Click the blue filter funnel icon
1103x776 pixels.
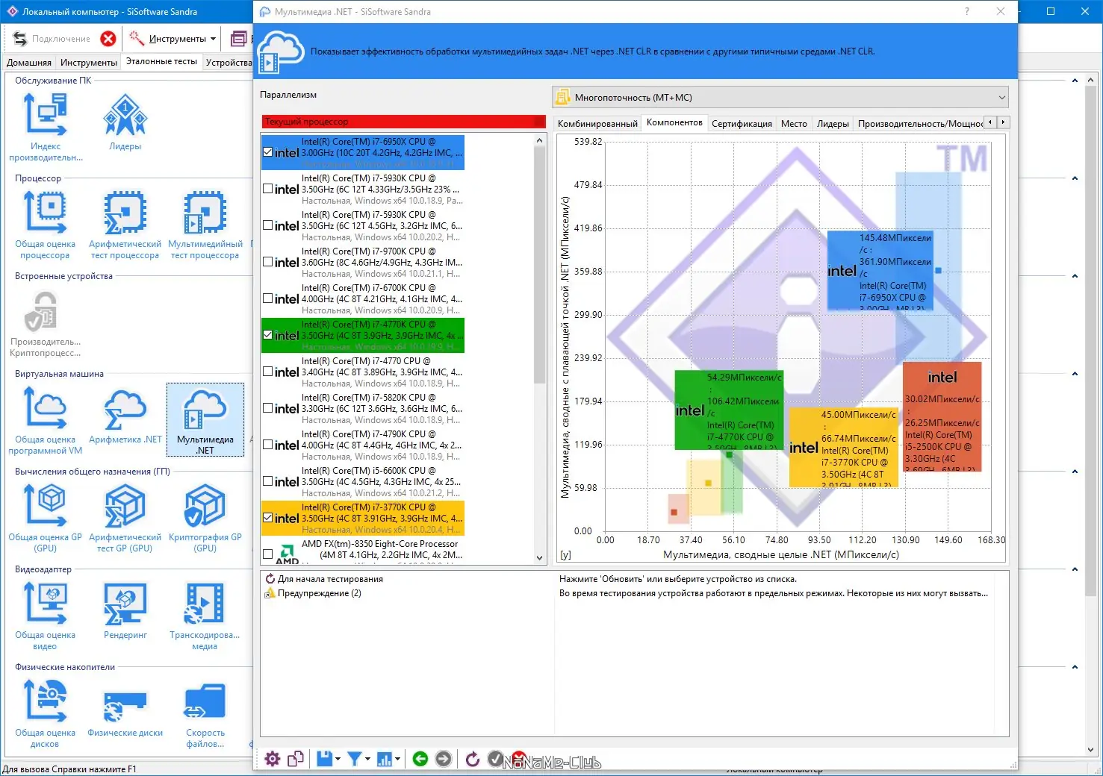tap(354, 759)
